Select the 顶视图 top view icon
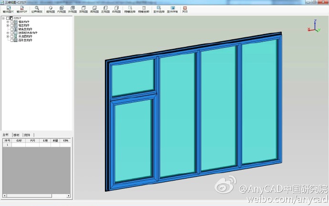Viewport: 329px width, 206px height. 83,9
